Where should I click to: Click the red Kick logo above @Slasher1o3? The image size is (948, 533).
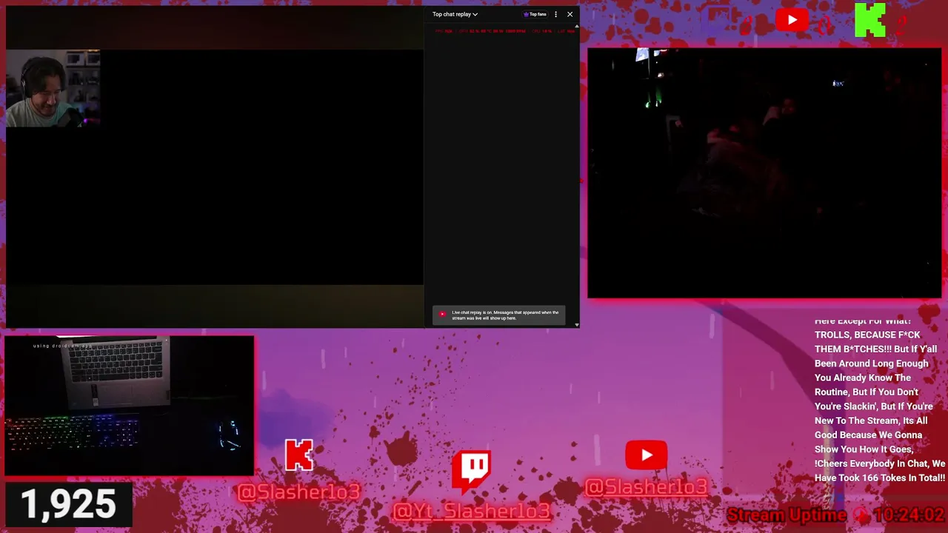tap(299, 455)
